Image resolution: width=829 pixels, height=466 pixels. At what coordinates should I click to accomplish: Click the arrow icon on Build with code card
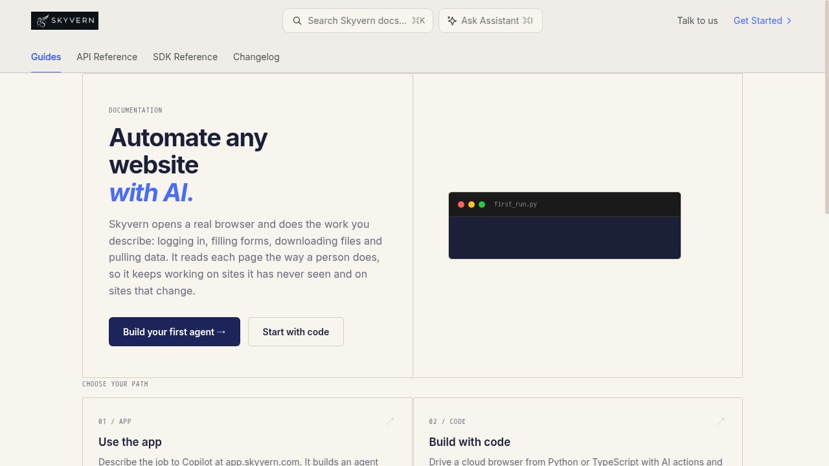720,421
